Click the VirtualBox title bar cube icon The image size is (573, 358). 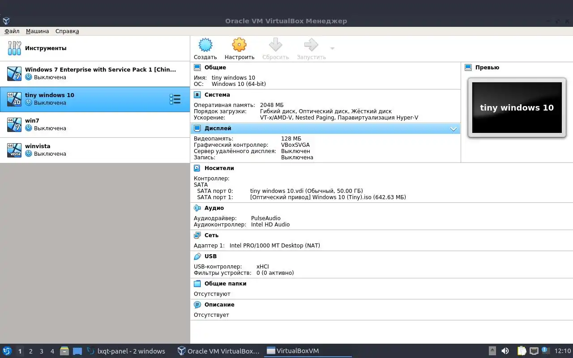tap(6, 21)
